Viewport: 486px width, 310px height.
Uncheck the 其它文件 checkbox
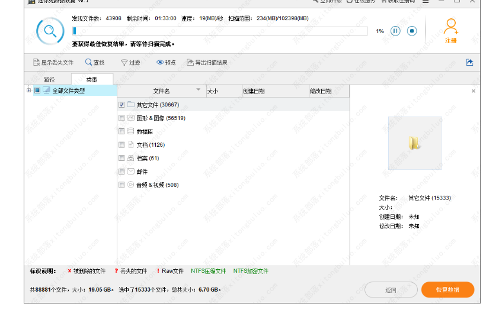(x=121, y=105)
